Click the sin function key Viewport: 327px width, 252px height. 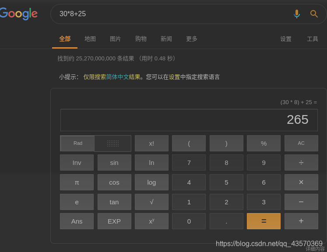[114, 163]
